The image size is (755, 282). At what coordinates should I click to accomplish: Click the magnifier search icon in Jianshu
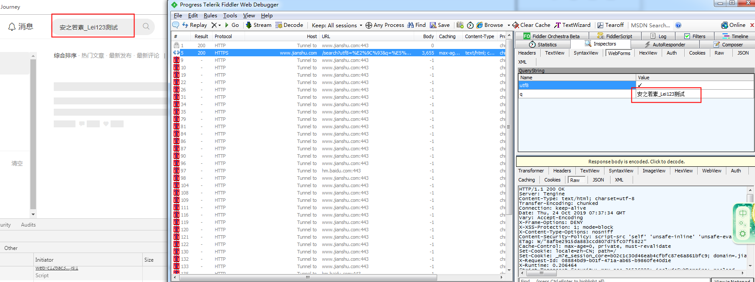pyautogui.click(x=146, y=26)
